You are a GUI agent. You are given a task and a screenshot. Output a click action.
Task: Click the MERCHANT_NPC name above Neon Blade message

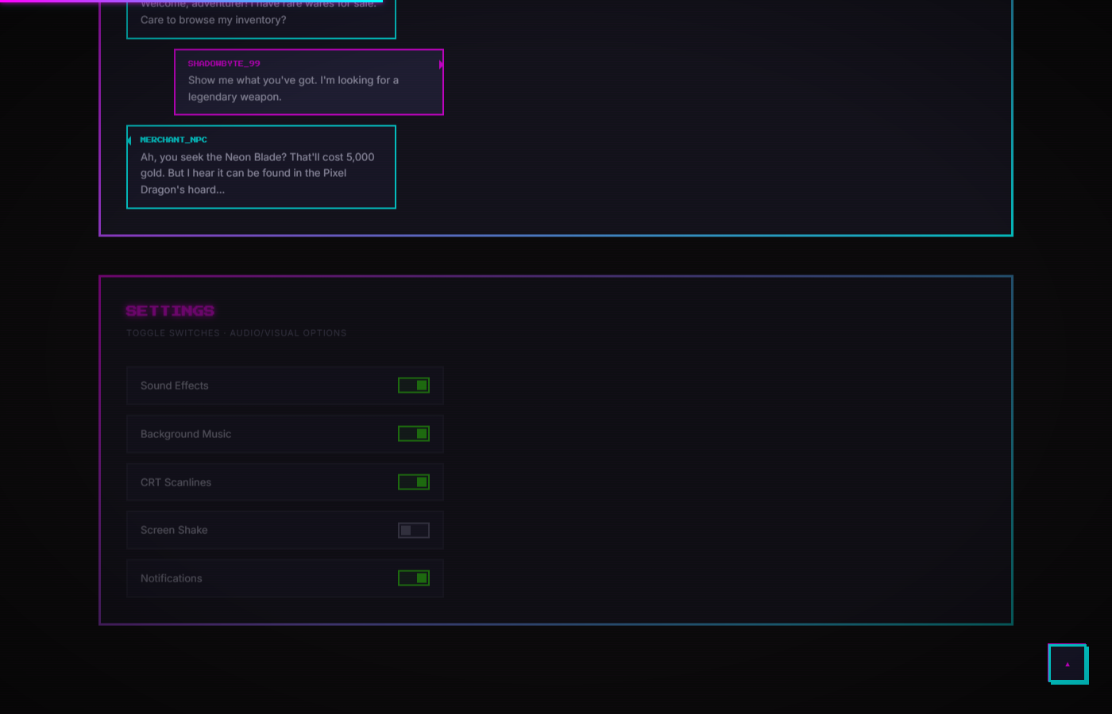173,140
